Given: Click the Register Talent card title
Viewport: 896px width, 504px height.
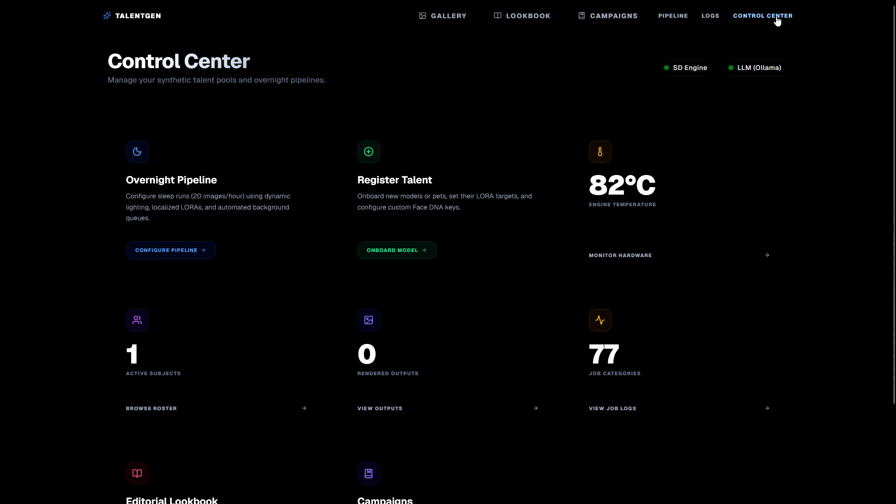Looking at the screenshot, I should coord(395,180).
